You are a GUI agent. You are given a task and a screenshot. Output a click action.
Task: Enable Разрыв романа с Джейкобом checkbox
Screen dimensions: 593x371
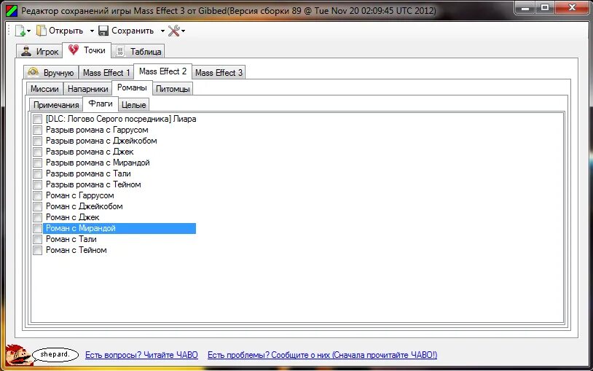coord(37,141)
